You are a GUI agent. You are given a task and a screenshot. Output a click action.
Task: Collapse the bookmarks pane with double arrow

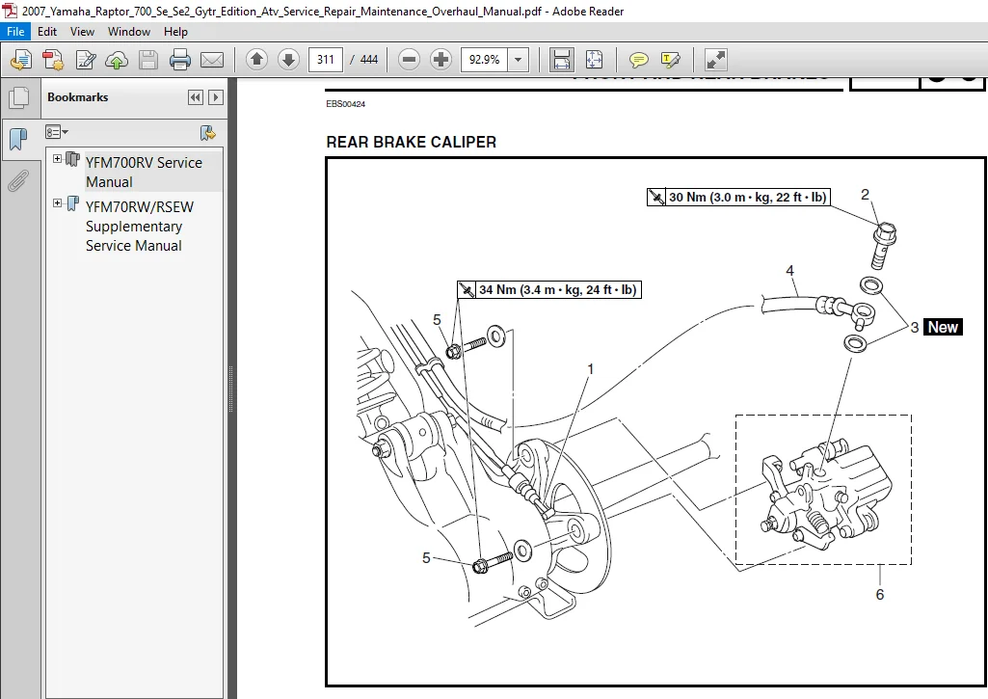tap(196, 97)
